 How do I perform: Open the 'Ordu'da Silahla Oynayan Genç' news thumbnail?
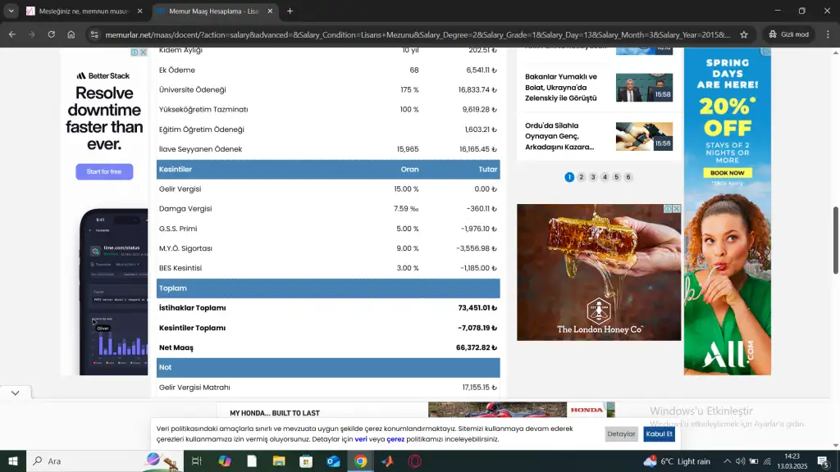644,136
